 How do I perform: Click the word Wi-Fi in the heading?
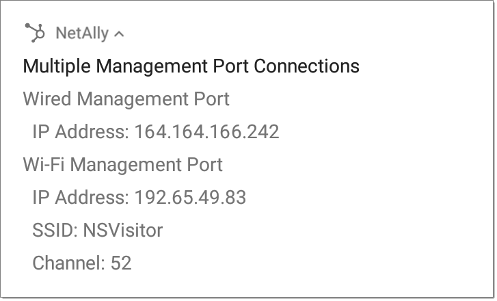click(44, 165)
